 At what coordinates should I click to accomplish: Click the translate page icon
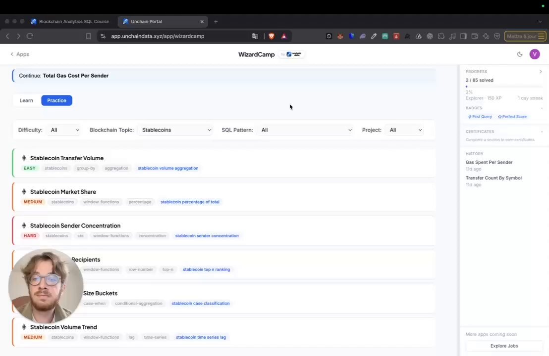tap(255, 36)
